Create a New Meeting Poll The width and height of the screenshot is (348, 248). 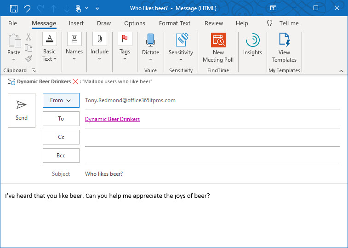click(218, 47)
